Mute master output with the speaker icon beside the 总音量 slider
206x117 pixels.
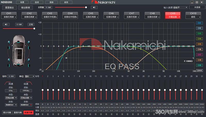pos(94,7)
